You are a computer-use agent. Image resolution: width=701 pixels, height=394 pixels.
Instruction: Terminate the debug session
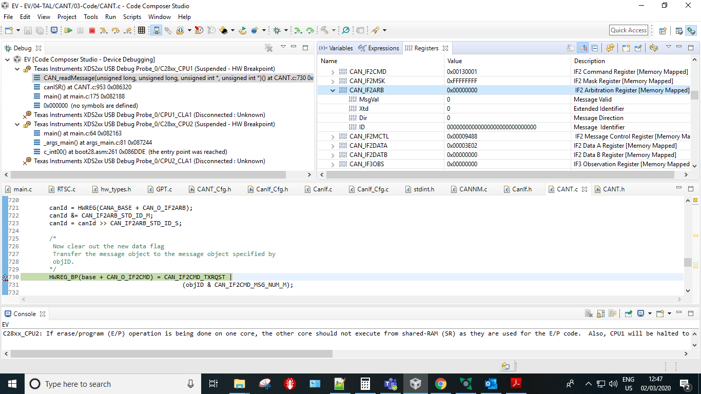pyautogui.click(x=92, y=30)
